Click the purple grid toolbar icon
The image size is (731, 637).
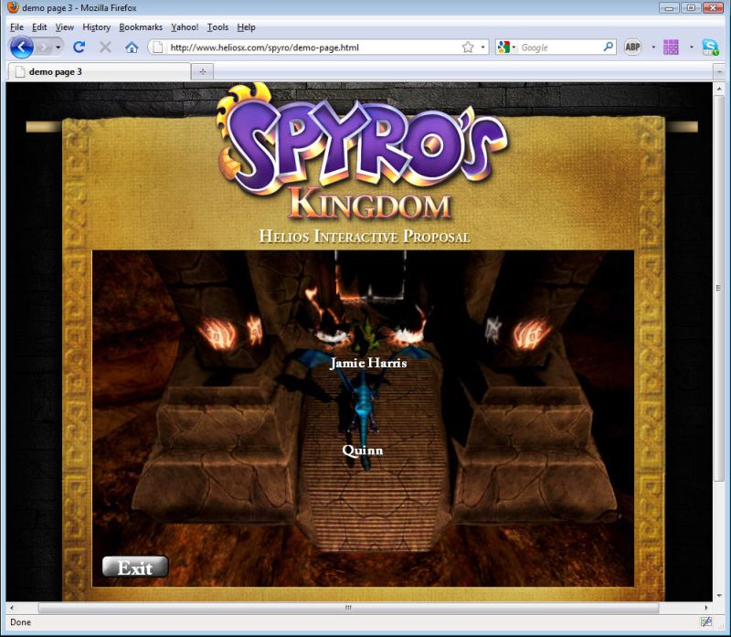pos(671,48)
